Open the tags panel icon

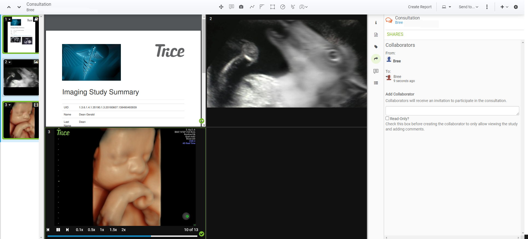(x=376, y=47)
